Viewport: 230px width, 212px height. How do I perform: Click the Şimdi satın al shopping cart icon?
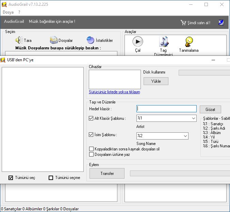pyautogui.click(x=183, y=22)
